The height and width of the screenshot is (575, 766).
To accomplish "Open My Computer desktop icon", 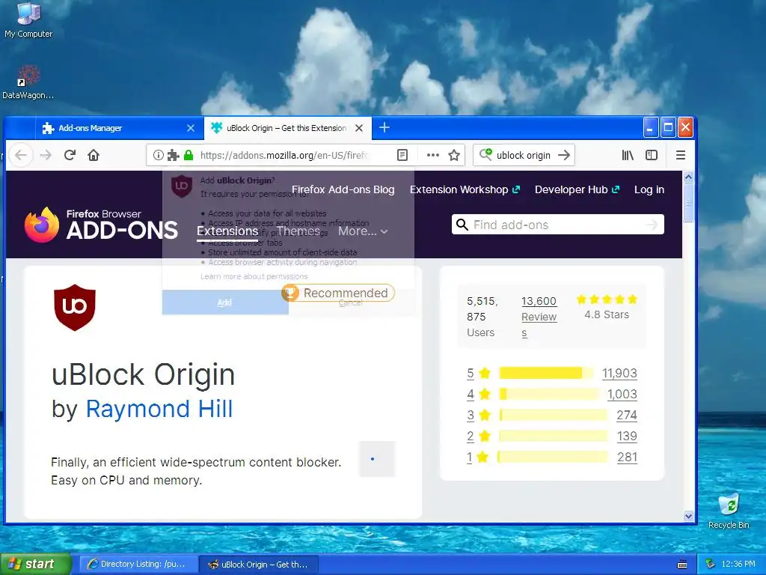I will click(x=28, y=19).
